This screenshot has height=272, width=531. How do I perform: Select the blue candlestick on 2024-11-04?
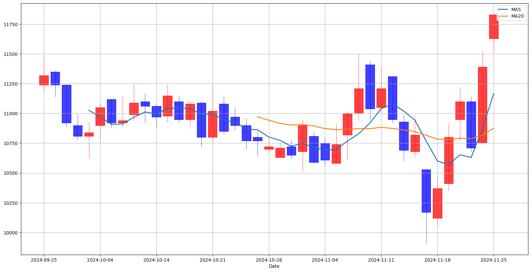click(x=325, y=152)
